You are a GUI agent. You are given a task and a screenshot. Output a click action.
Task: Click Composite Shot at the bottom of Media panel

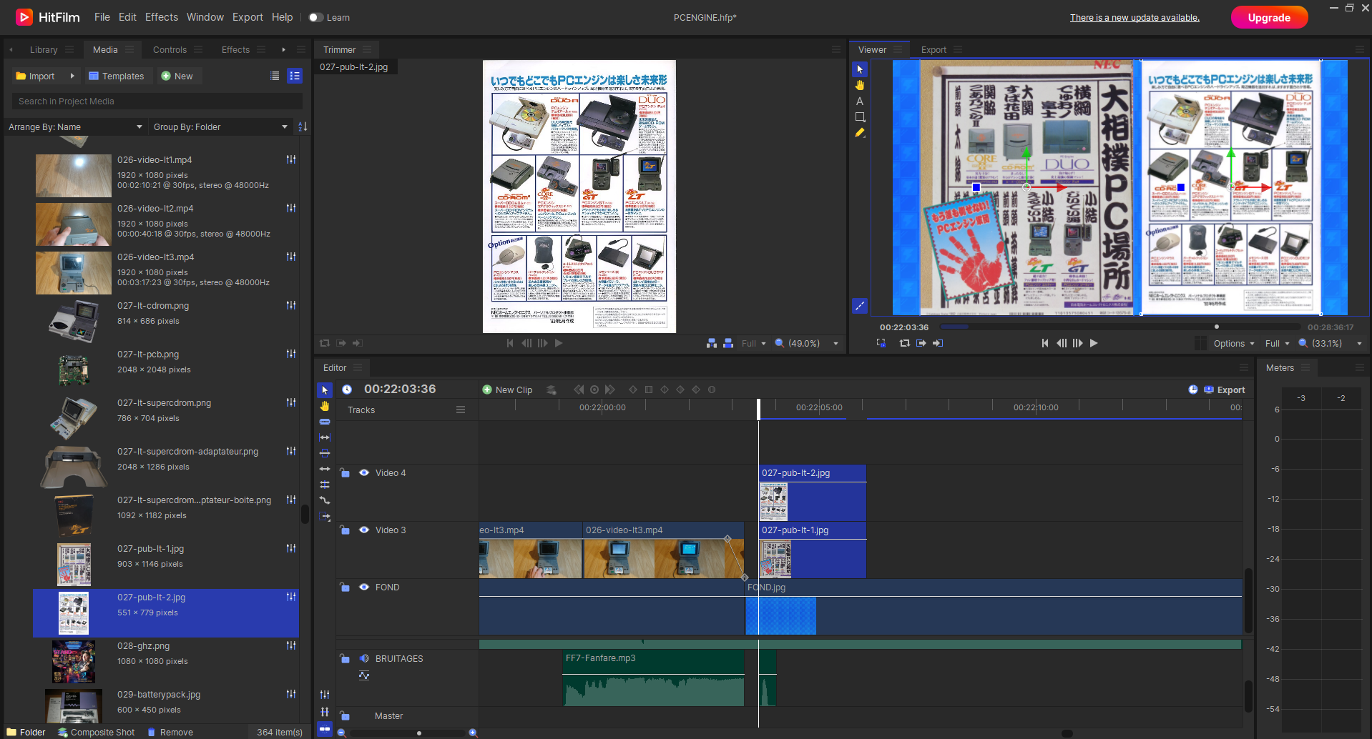[x=96, y=732]
